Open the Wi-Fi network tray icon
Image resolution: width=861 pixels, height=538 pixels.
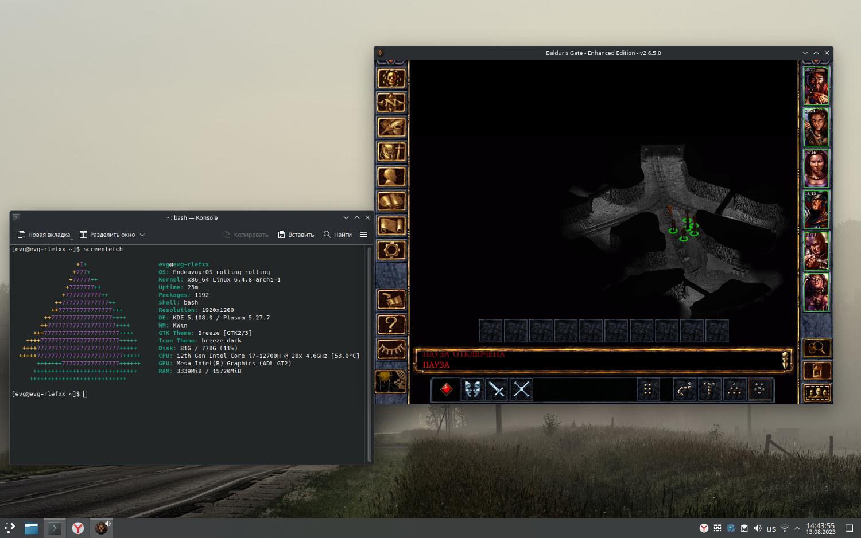[785, 528]
